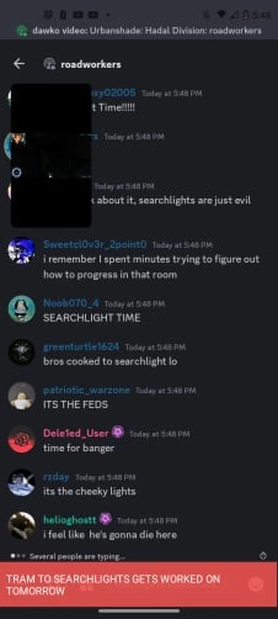The image size is (278, 619).
Task: Open the small icon beside the typing indicator
Action: [x=263, y=556]
